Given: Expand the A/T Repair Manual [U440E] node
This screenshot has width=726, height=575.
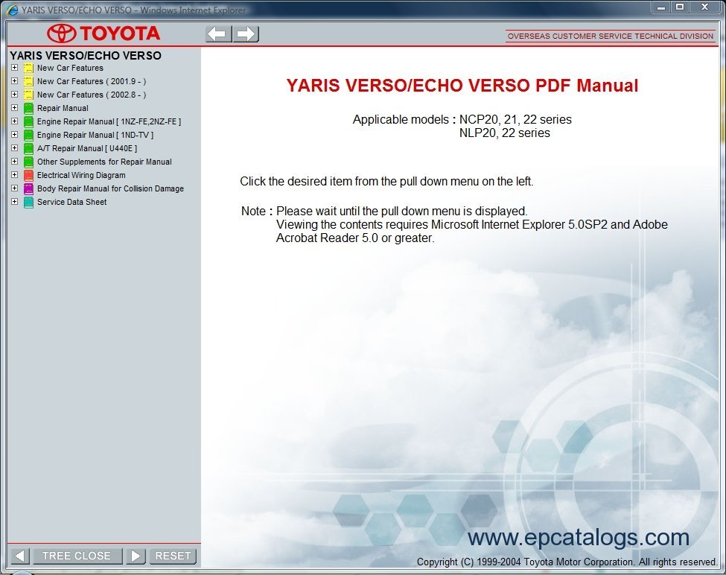Looking at the screenshot, I should click(14, 147).
